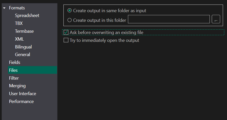This screenshot has width=227, height=120.
Task: Open the Merging settings page
Action: 17,86
